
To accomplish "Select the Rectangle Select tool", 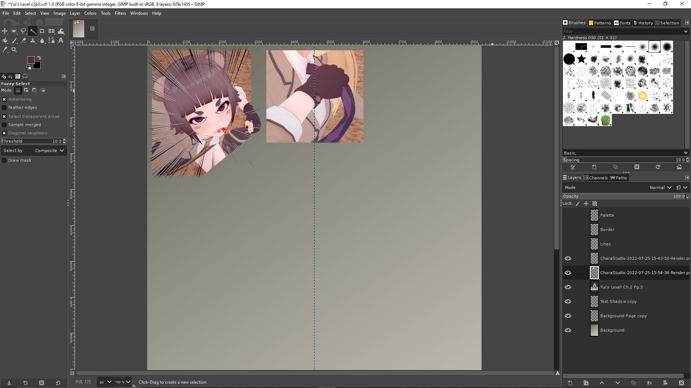I will pyautogui.click(x=14, y=31).
